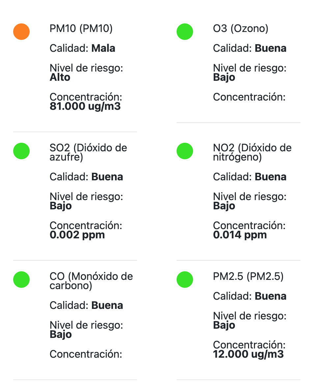Select the PM2.5 (PM2.5) heading
Viewport: 311px width, 389px height.
(248, 277)
